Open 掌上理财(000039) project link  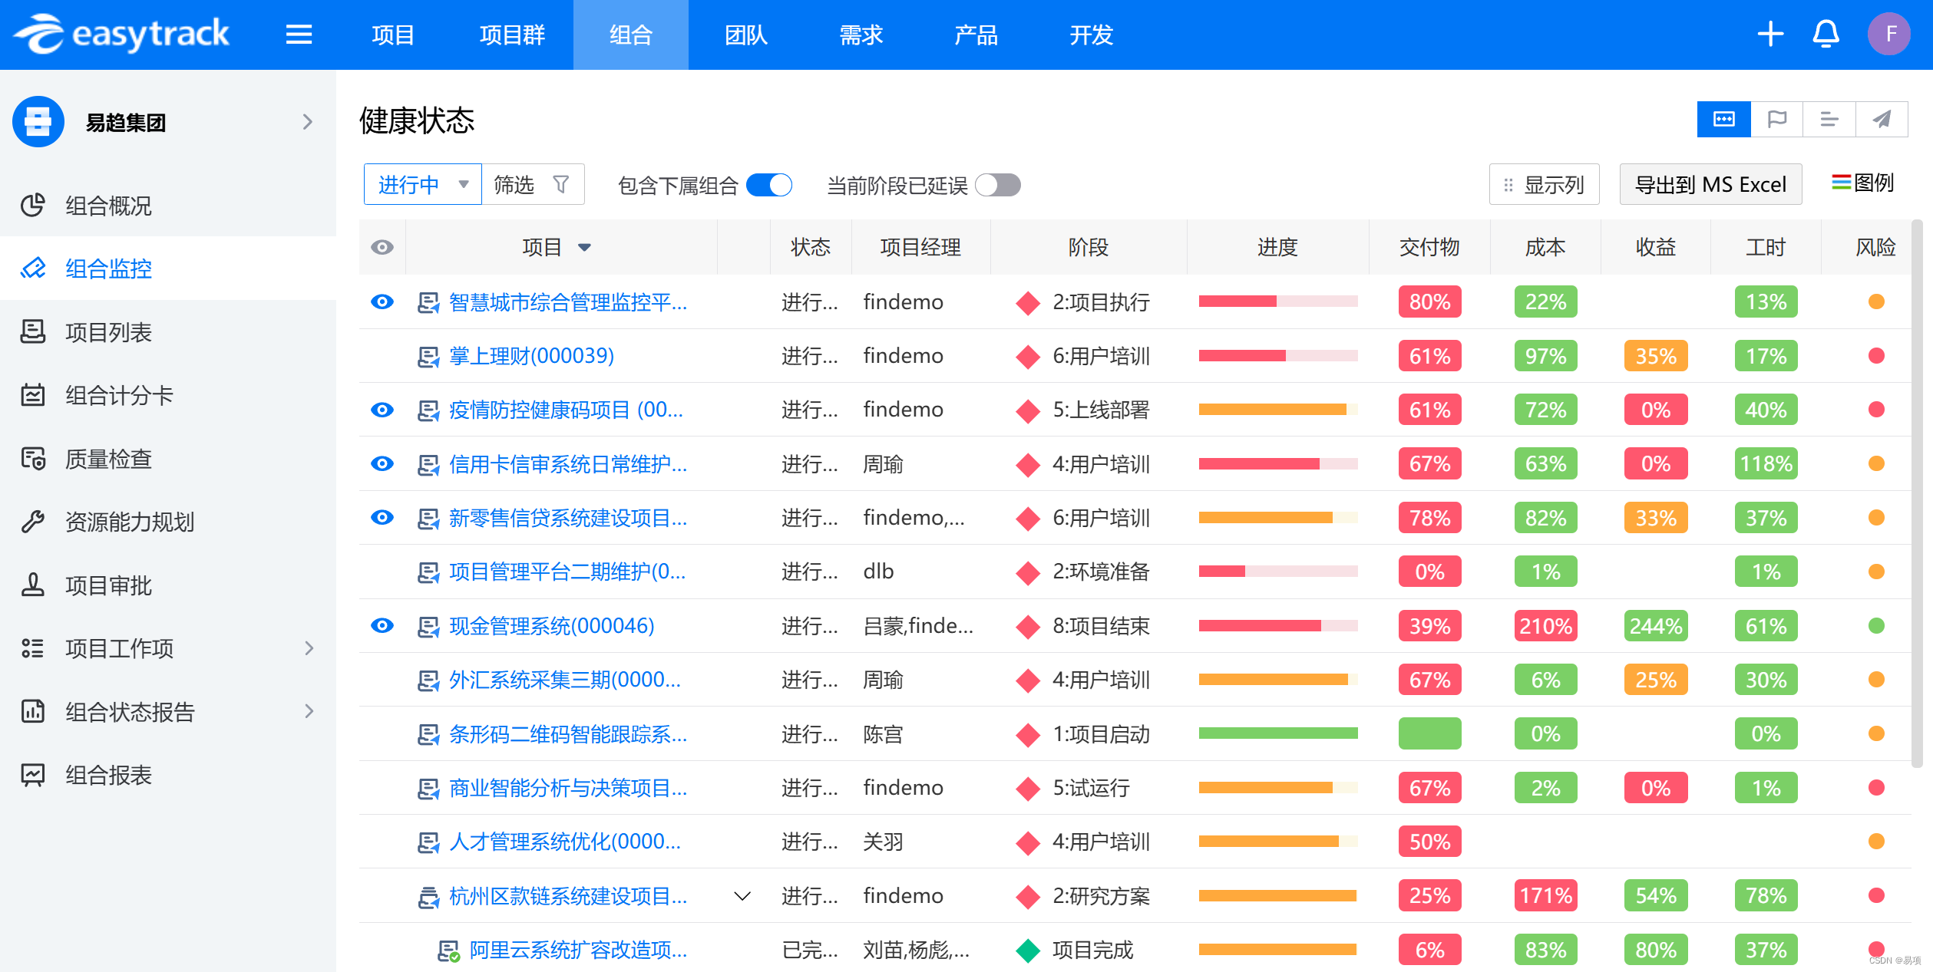click(531, 356)
